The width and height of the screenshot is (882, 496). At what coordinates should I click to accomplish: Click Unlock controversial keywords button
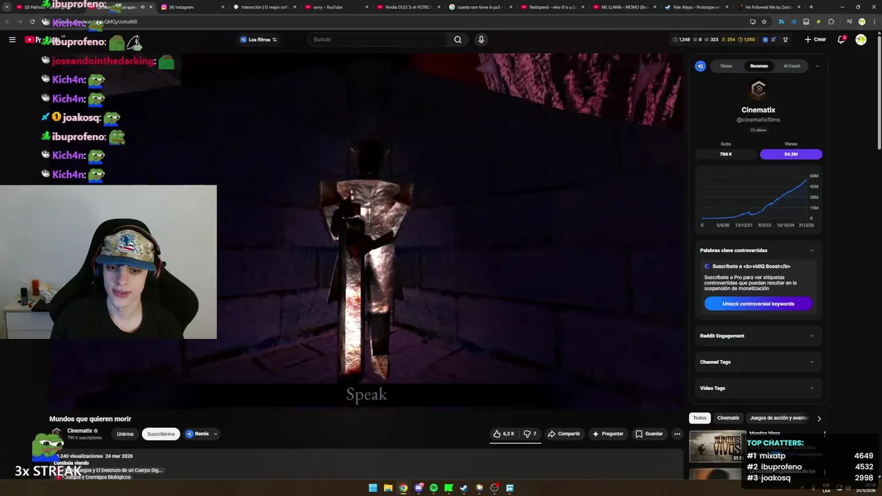point(758,304)
